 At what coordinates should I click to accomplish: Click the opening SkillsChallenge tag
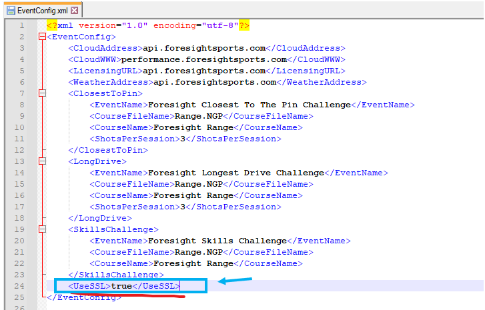[113, 229]
